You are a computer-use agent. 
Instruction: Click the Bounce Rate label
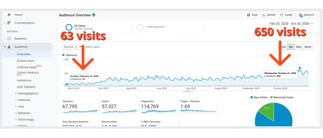[109, 122]
